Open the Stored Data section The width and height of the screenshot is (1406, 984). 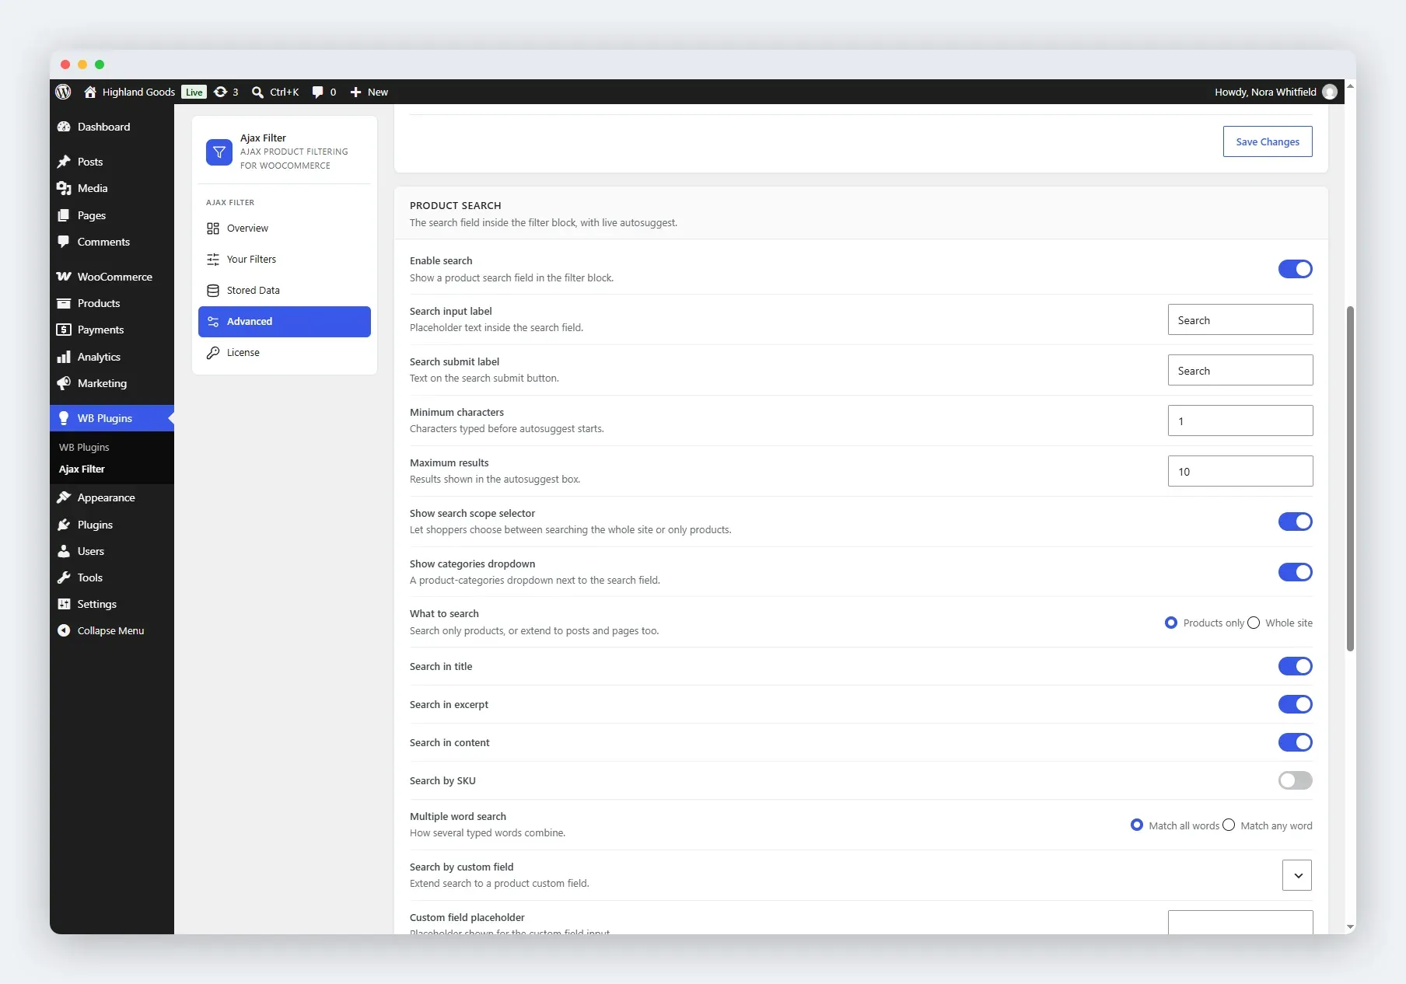click(285, 291)
